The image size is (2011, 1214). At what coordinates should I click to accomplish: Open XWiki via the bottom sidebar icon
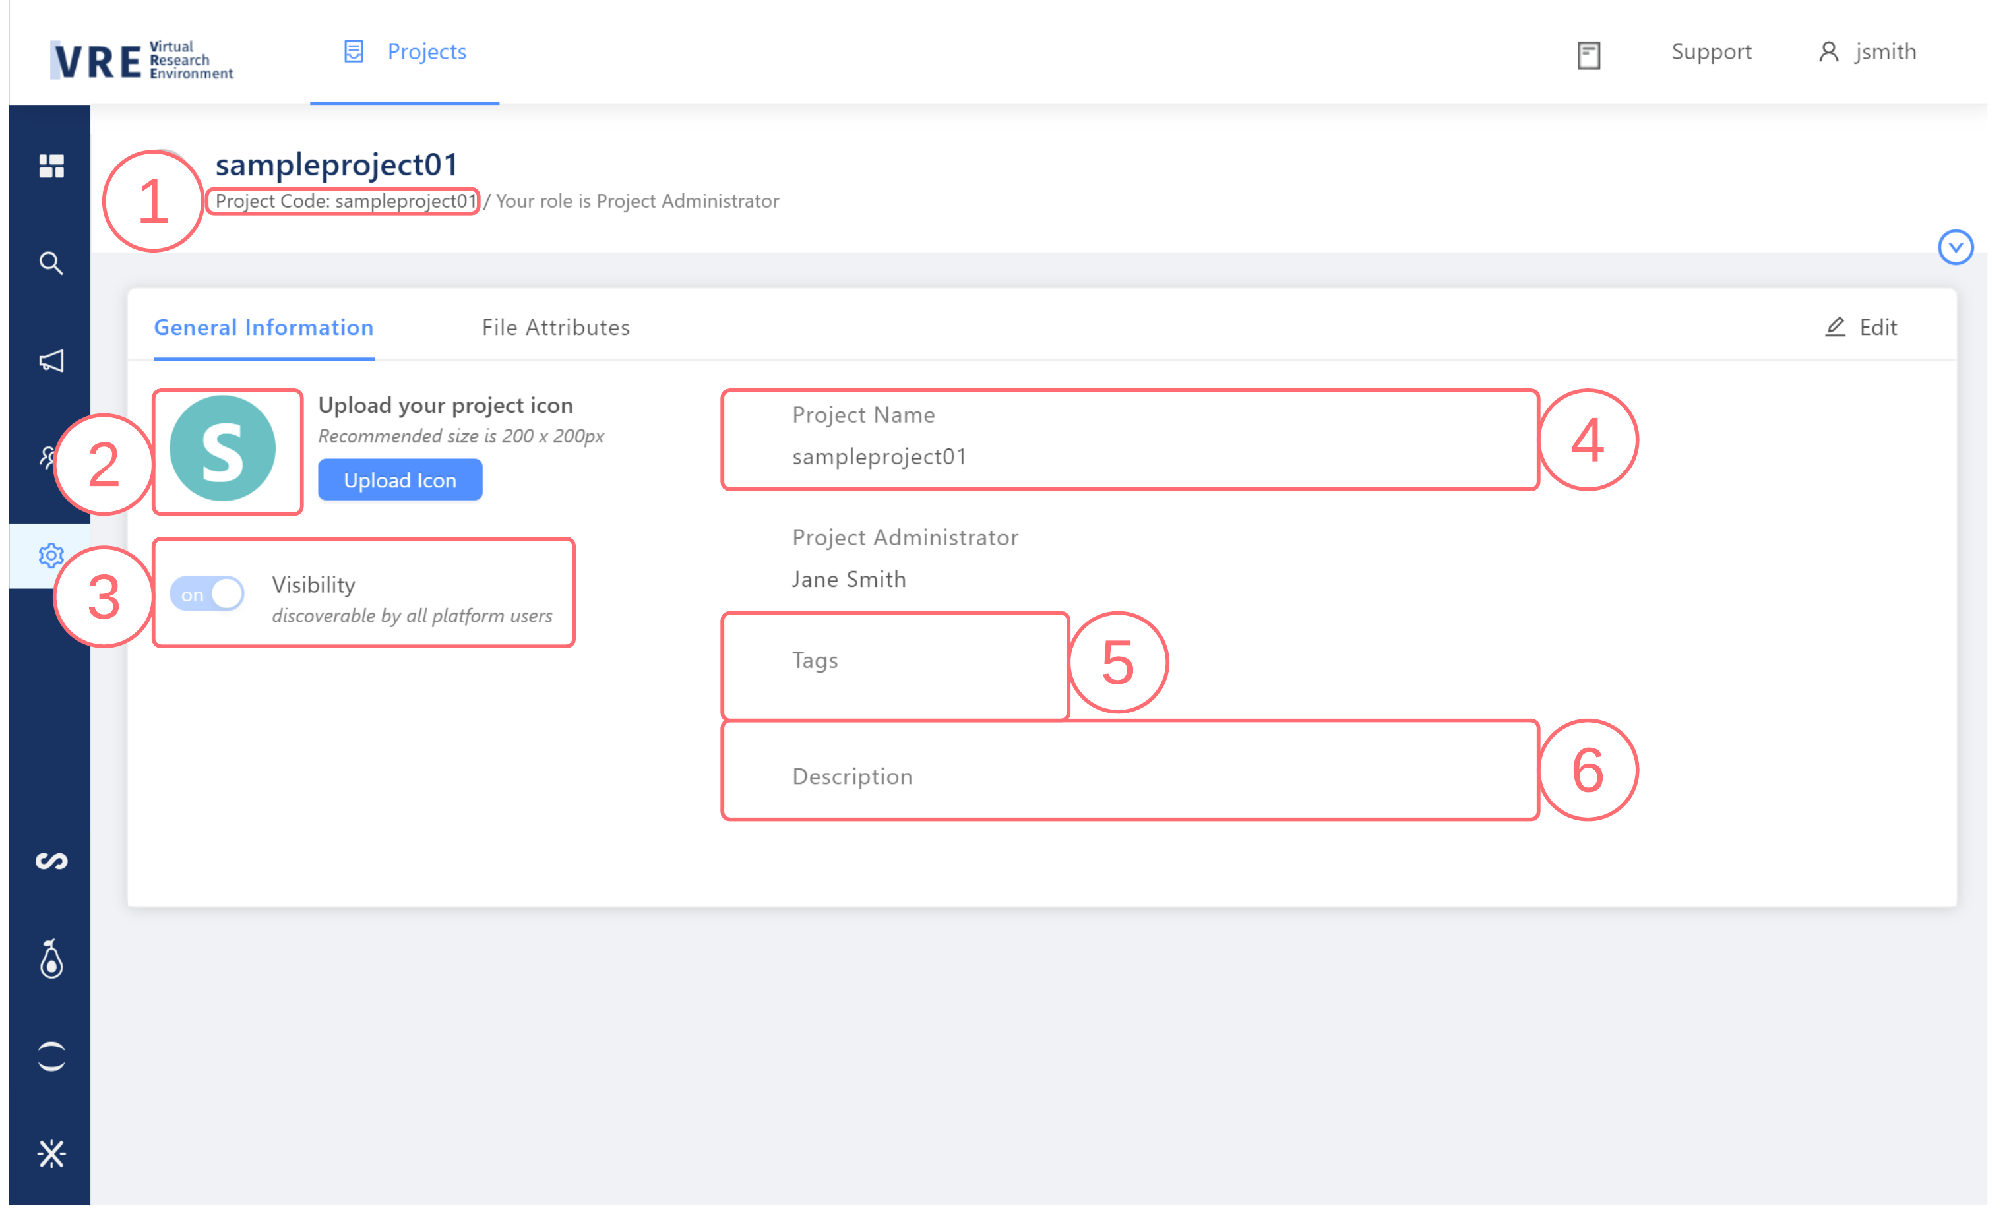51,1153
